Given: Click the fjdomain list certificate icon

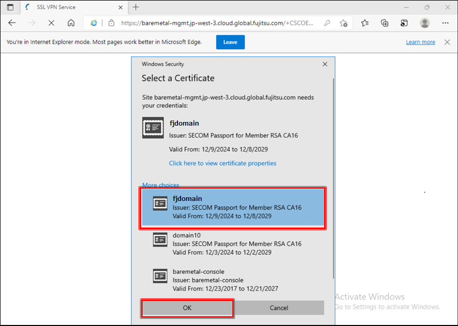Looking at the screenshot, I should pos(160,203).
